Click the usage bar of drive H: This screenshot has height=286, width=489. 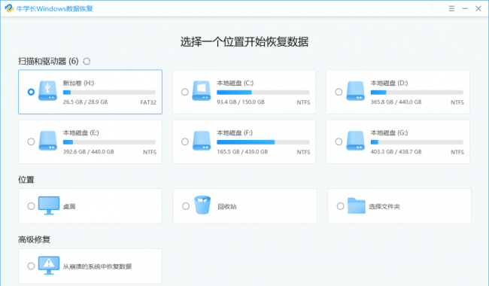[109, 93]
